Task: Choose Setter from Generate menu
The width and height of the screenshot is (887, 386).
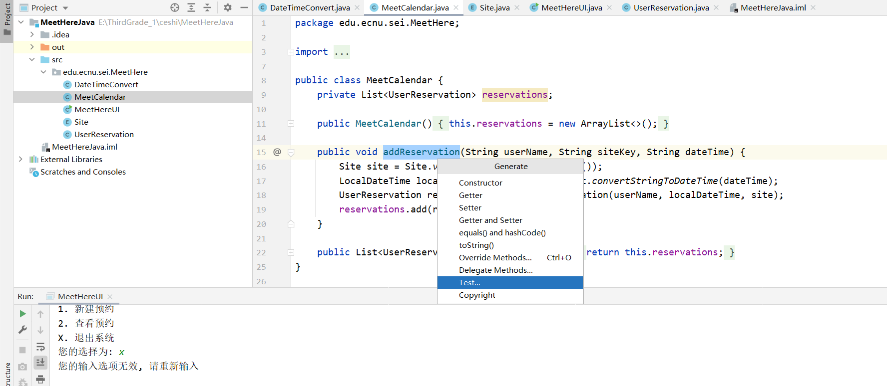Action: pyautogui.click(x=510, y=208)
